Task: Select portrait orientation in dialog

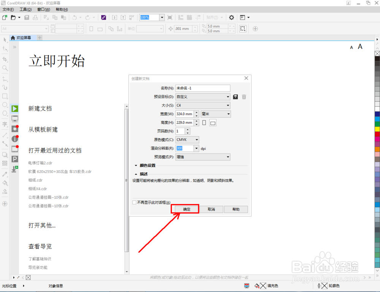Action: coord(204,122)
